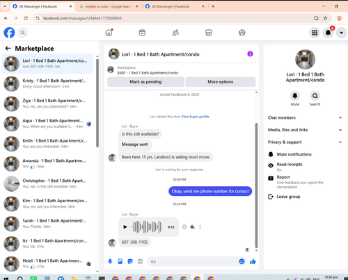Open the account dropdown arrow
Image resolution: width=348 pixels, height=280 pixels.
pos(341,33)
